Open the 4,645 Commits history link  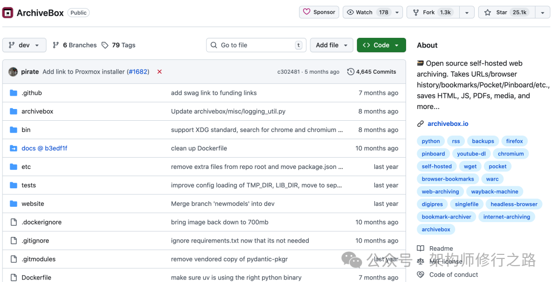pyautogui.click(x=372, y=72)
